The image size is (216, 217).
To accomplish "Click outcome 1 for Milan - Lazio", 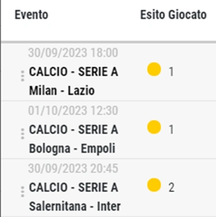I will [171, 72].
